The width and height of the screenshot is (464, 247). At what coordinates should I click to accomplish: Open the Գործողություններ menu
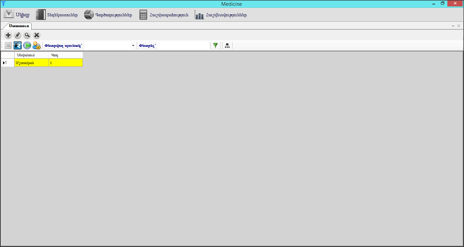tap(108, 15)
